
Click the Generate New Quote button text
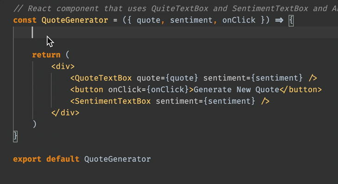point(236,90)
